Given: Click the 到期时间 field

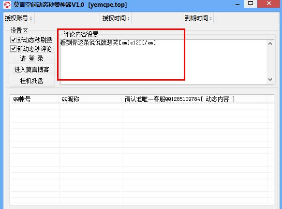Looking at the screenshot, I should pyautogui.click(x=246, y=18).
